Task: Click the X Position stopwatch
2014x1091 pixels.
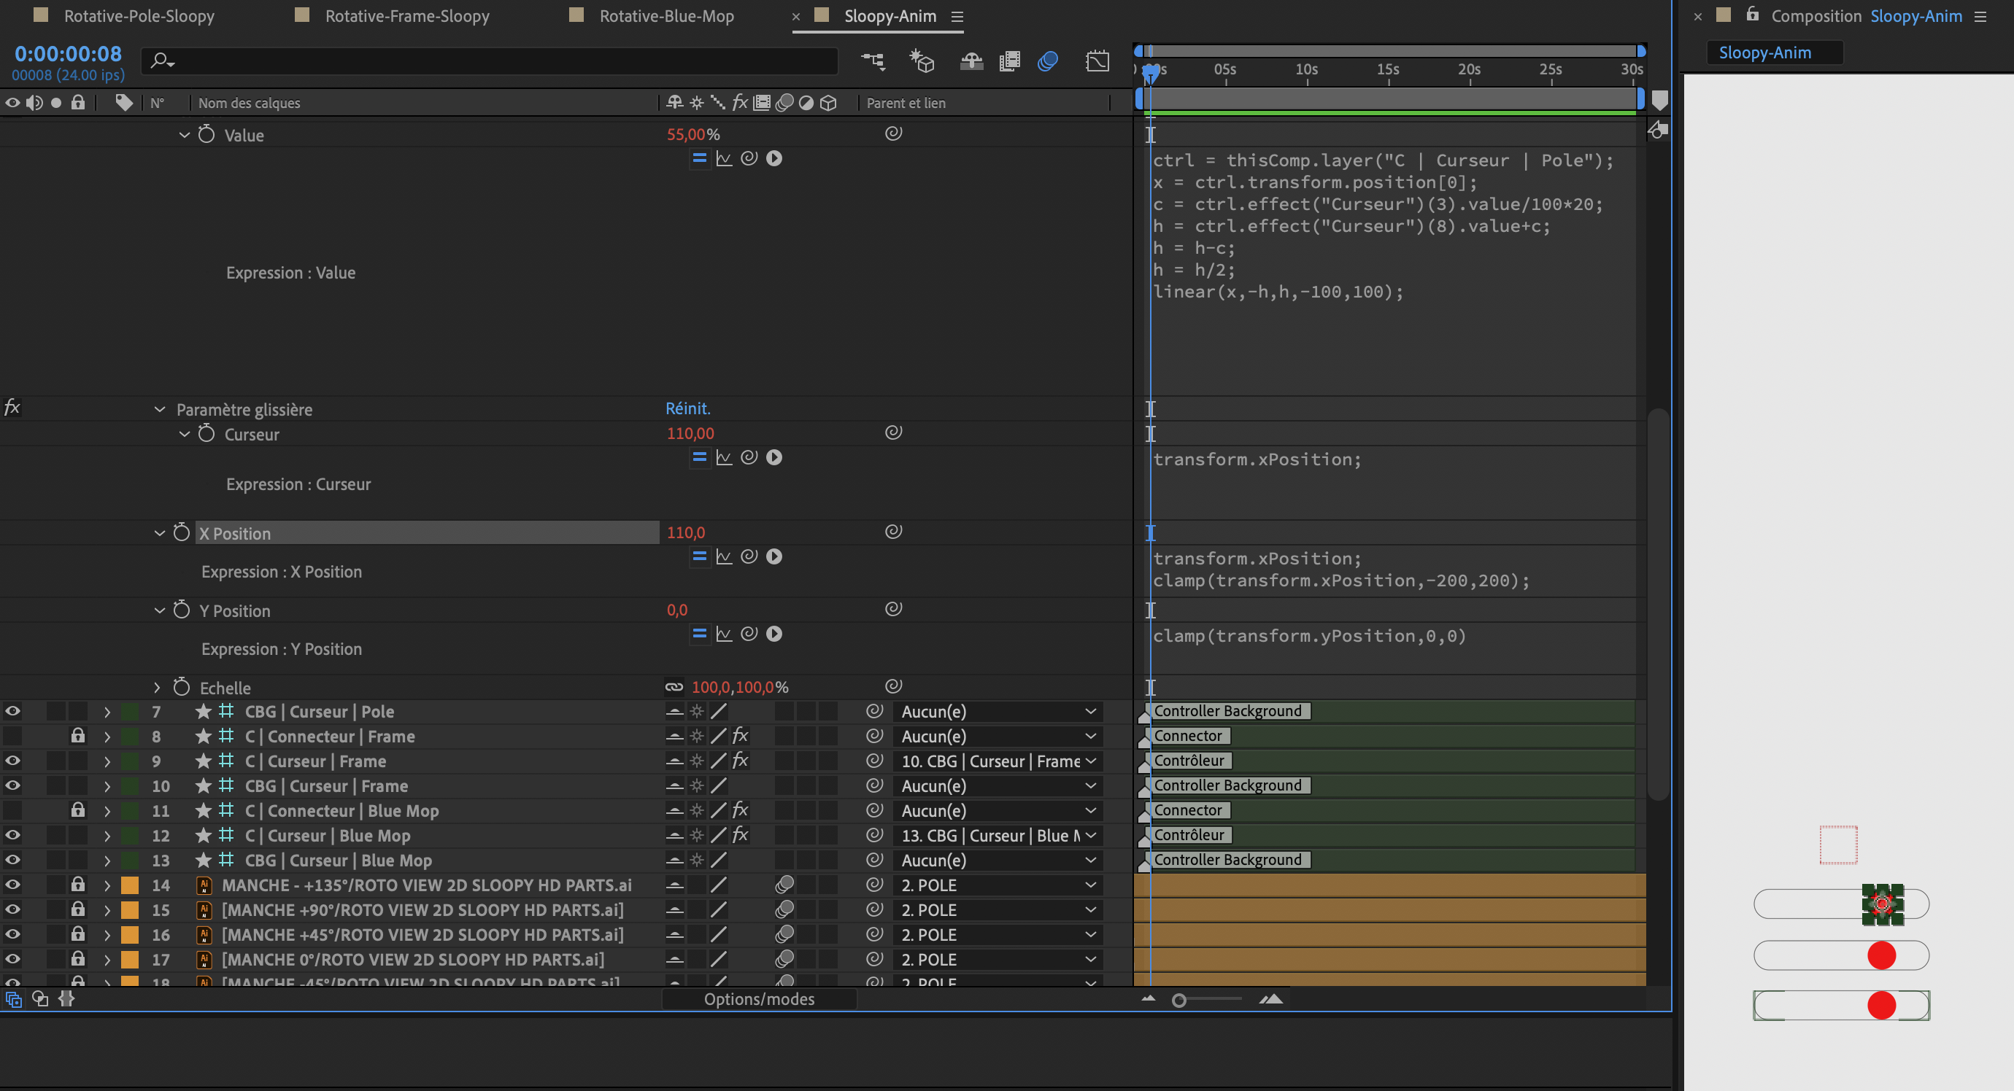Action: pos(181,532)
